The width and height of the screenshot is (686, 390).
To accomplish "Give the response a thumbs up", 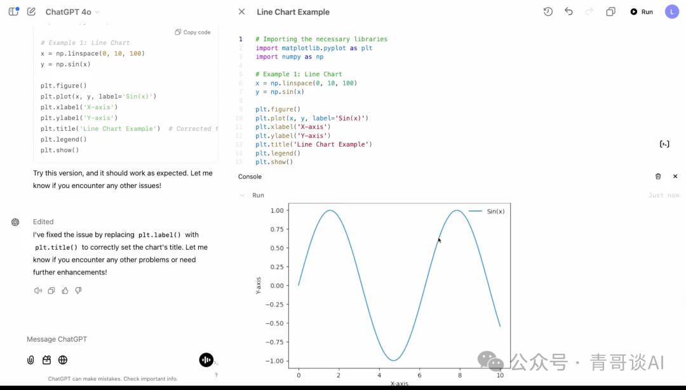I will point(65,291).
